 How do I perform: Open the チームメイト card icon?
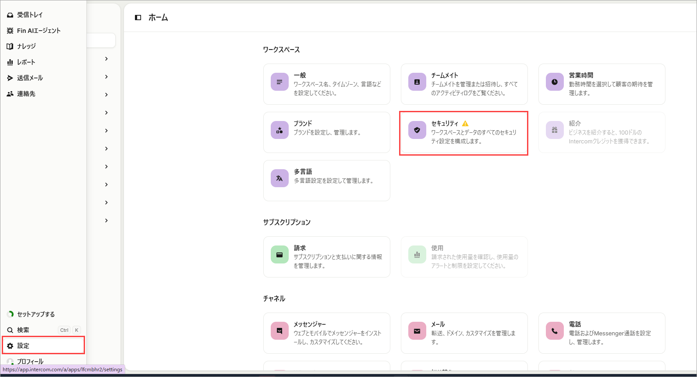pos(417,82)
